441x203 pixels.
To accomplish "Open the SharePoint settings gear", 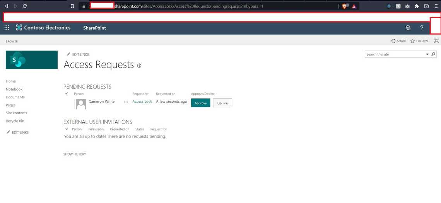I will (408, 27).
